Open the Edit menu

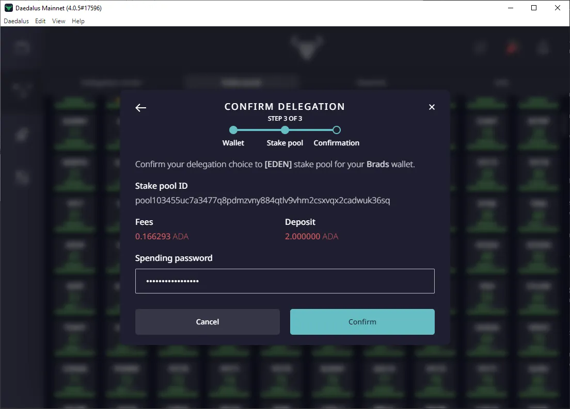tap(40, 21)
